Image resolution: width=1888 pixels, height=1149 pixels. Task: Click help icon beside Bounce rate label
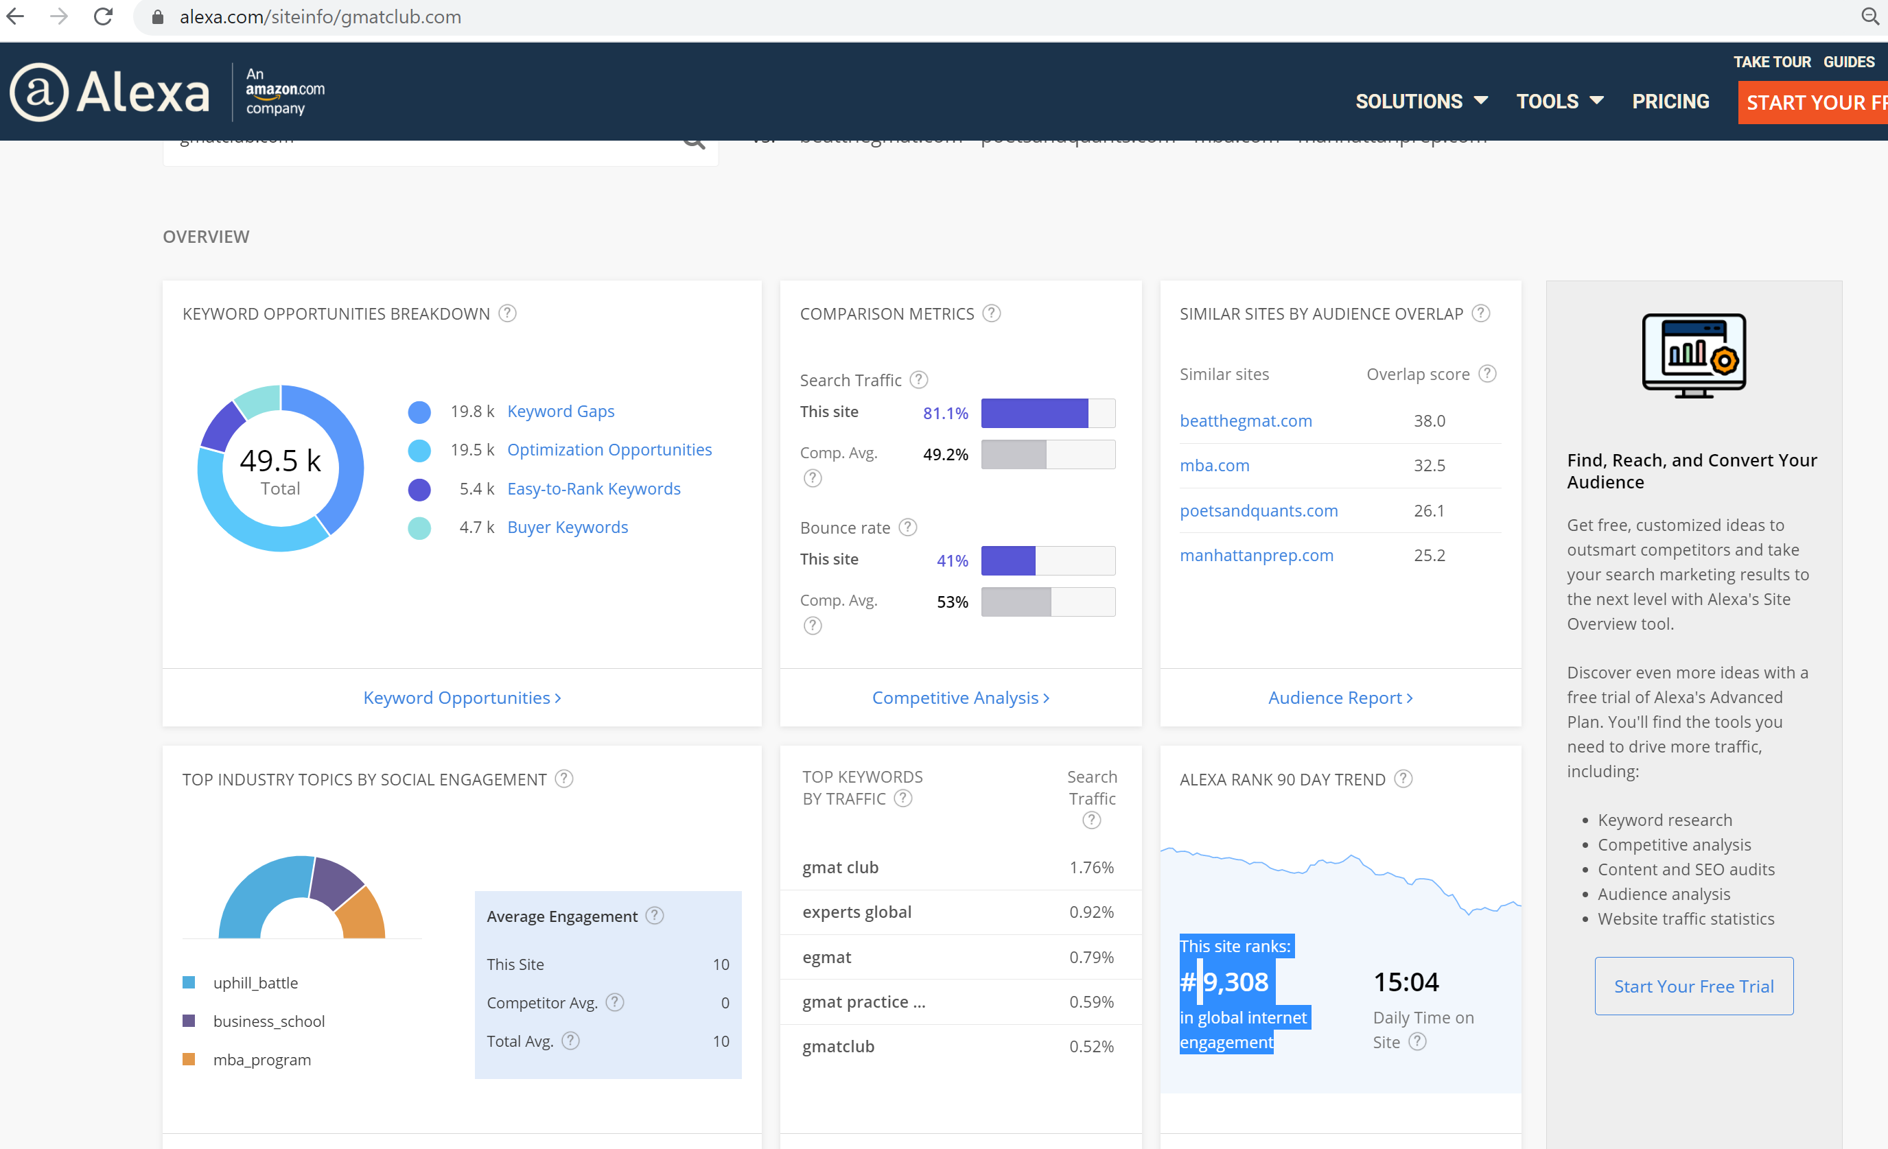[x=908, y=527]
